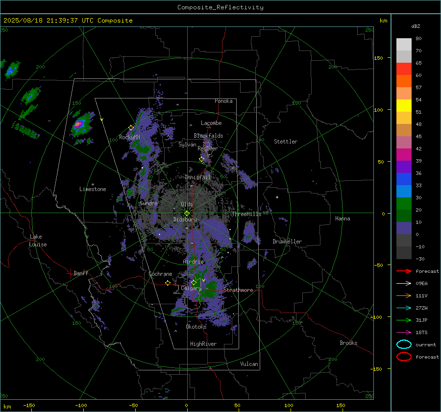Click the asterisk marker above Limestone
The image size is (441, 412).
[93, 185]
